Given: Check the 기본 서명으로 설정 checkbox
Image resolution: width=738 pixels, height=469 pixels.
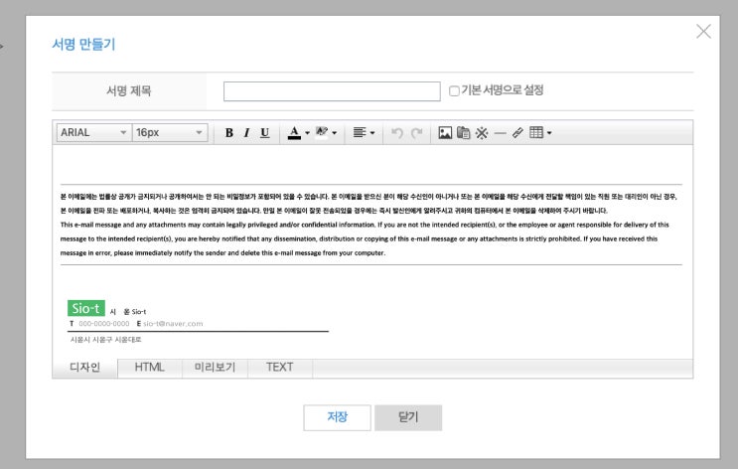Looking at the screenshot, I should click(x=454, y=90).
